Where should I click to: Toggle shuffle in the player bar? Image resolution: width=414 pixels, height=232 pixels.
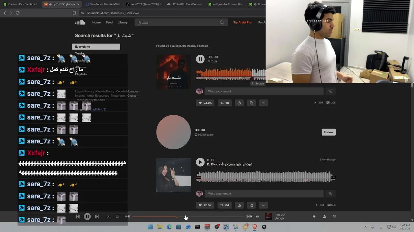click(109, 217)
